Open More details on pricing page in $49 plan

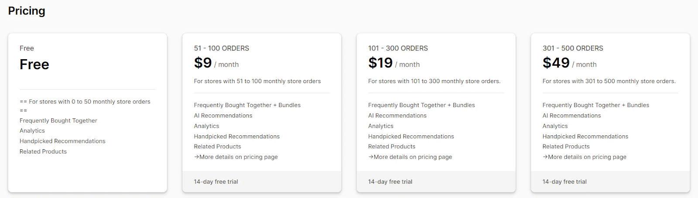coord(585,157)
